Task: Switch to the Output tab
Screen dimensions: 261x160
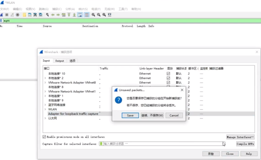Action: [60, 61]
